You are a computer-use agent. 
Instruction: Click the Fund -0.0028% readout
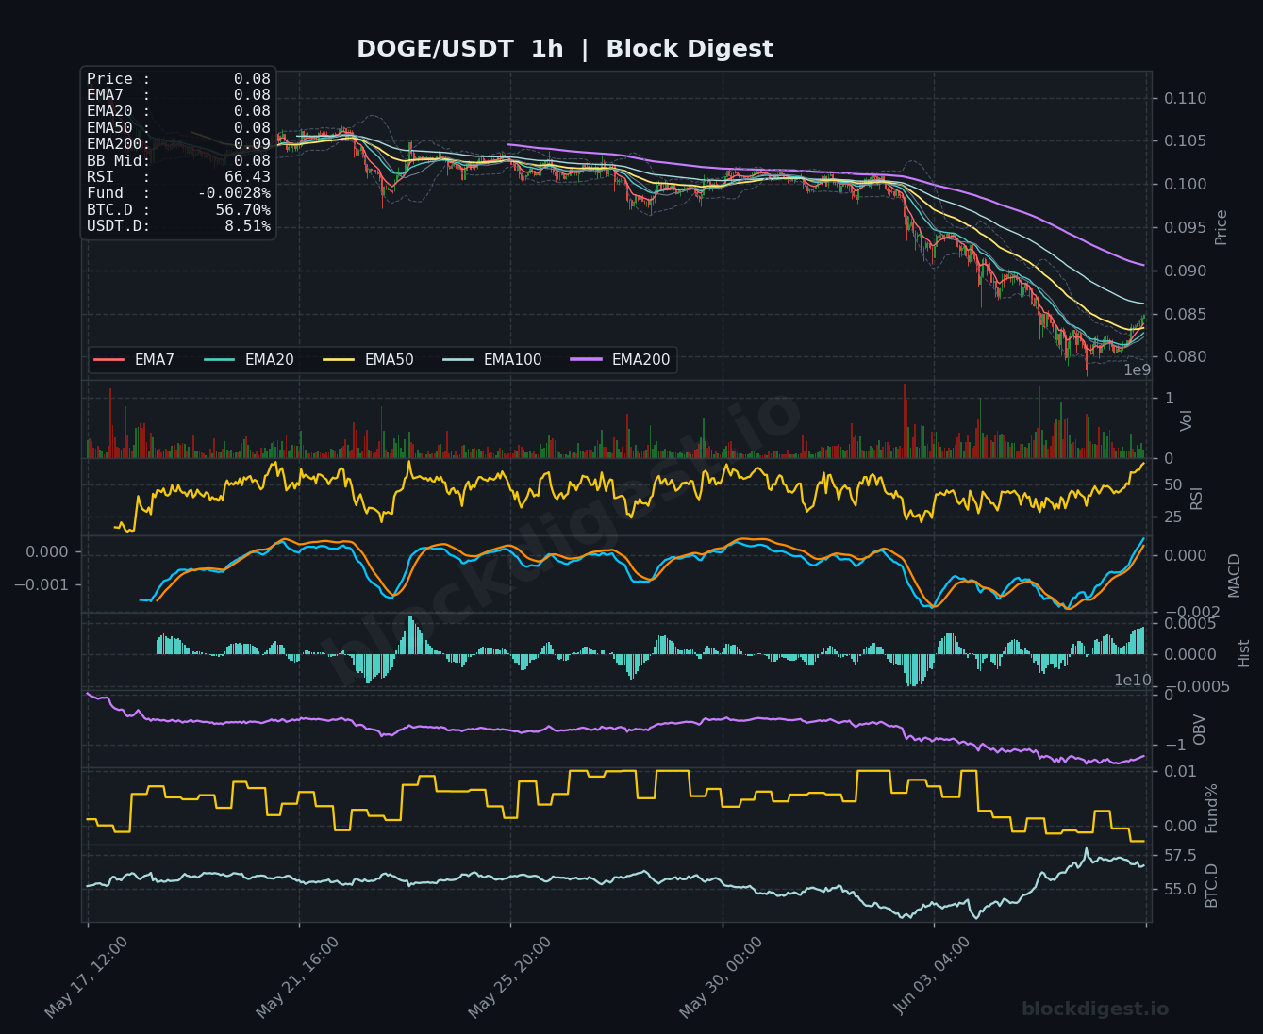coord(178,193)
